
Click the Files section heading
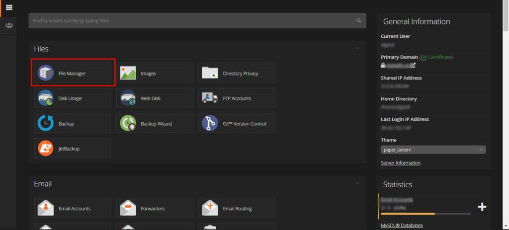click(x=41, y=49)
